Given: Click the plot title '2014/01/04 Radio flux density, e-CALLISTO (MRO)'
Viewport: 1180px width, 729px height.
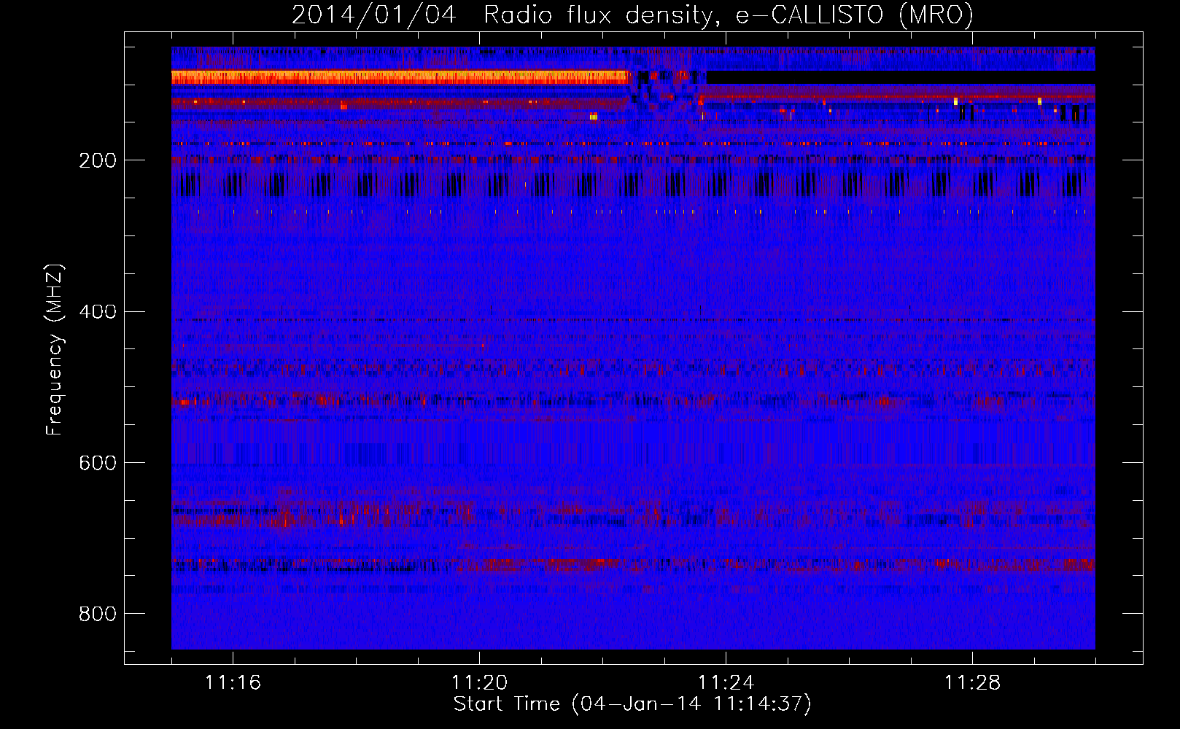Looking at the screenshot, I should [632, 15].
